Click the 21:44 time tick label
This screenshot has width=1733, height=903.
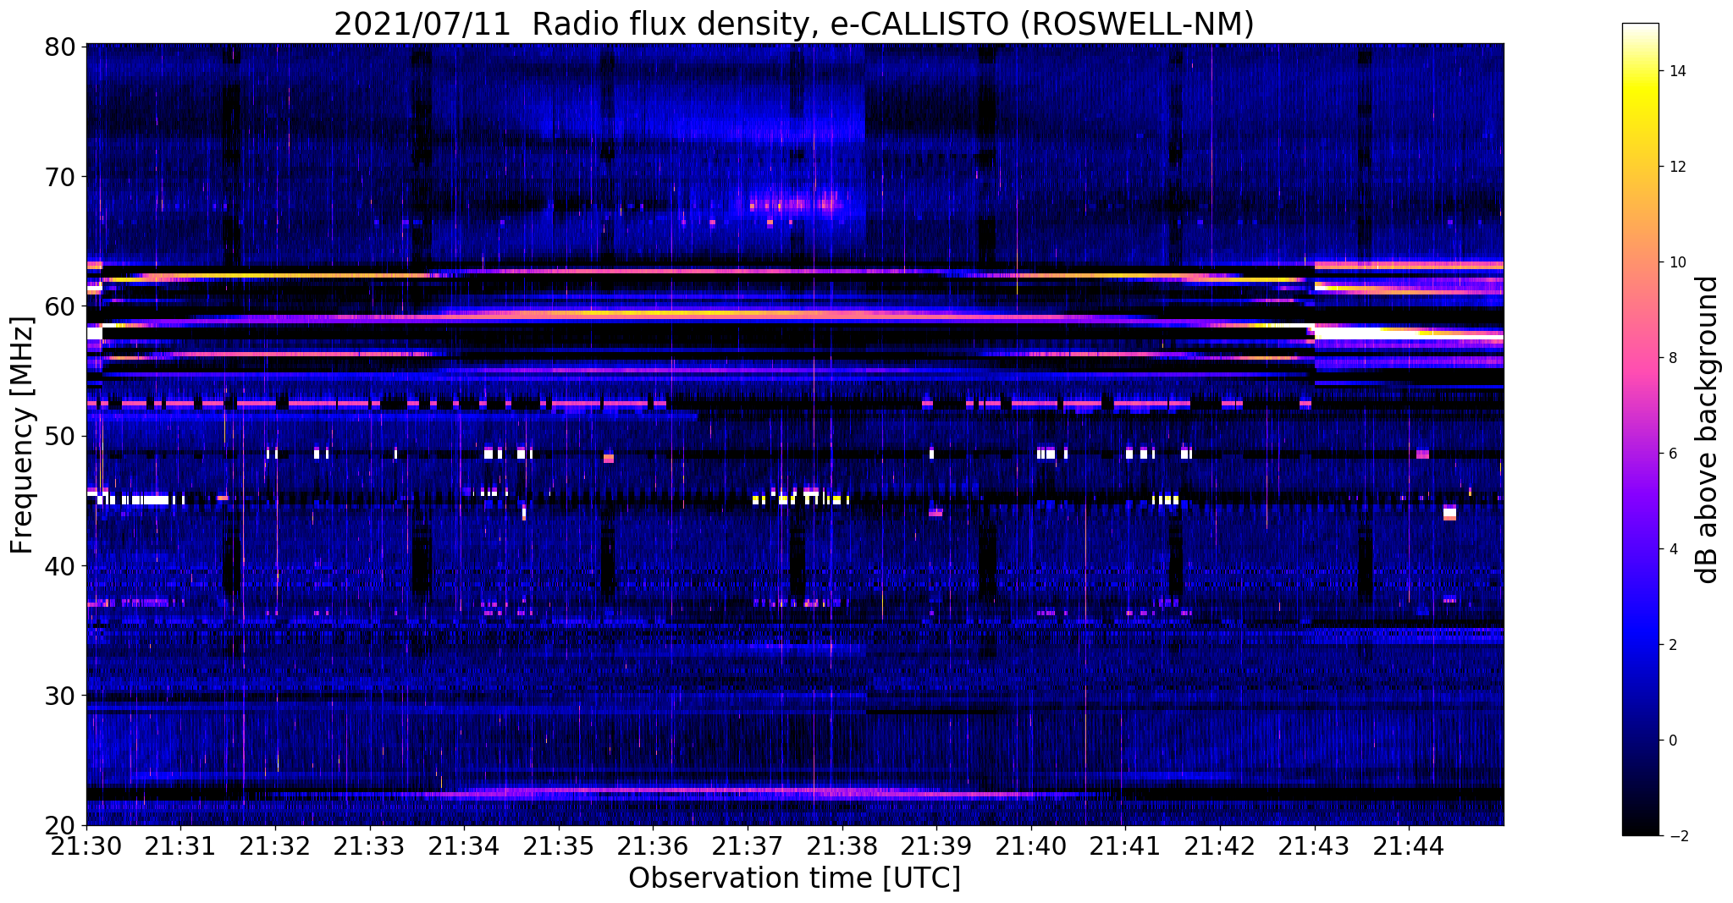tap(1410, 846)
